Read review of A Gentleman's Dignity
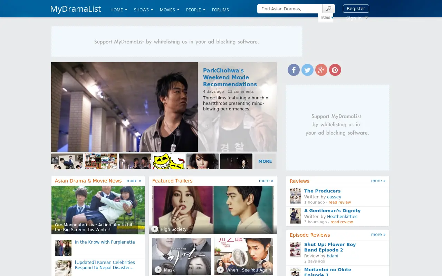Image resolution: width=442 pixels, height=276 pixels. [x=342, y=222]
